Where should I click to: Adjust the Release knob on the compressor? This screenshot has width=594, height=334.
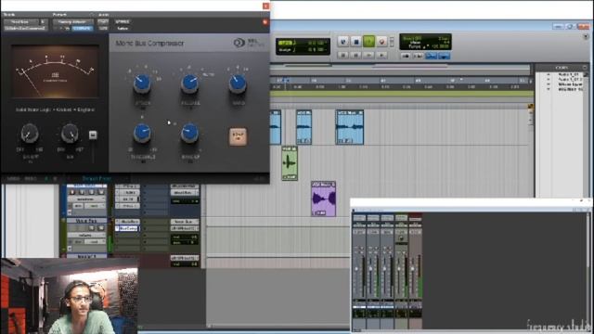click(189, 84)
